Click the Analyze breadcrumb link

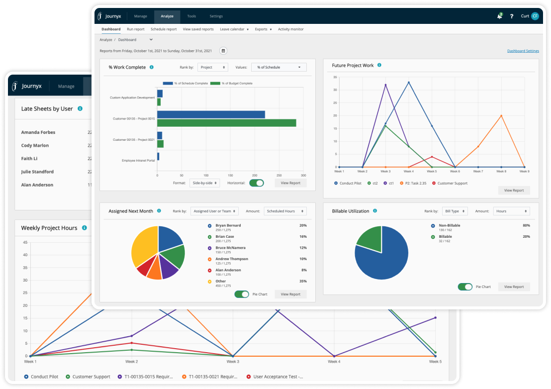(105, 40)
